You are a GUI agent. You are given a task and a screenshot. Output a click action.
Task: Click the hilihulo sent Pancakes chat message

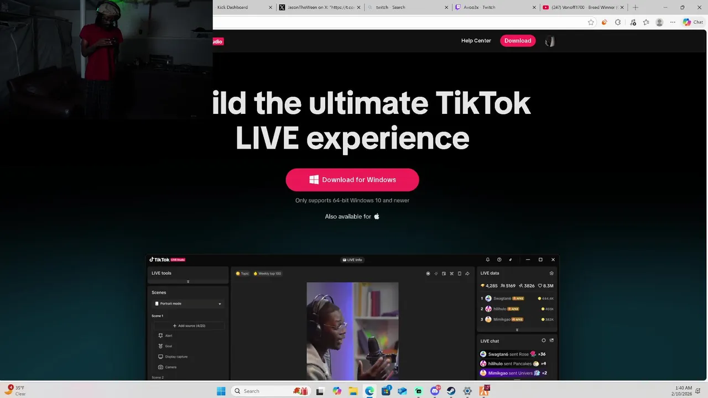513,364
